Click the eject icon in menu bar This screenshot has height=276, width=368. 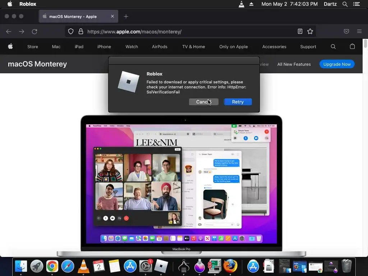tap(251, 4)
